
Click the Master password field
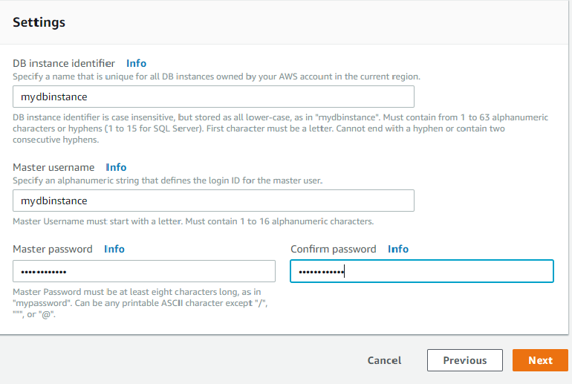[144, 271]
